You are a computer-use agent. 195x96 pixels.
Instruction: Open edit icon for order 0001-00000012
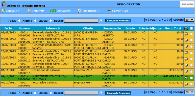click(x=186, y=53)
